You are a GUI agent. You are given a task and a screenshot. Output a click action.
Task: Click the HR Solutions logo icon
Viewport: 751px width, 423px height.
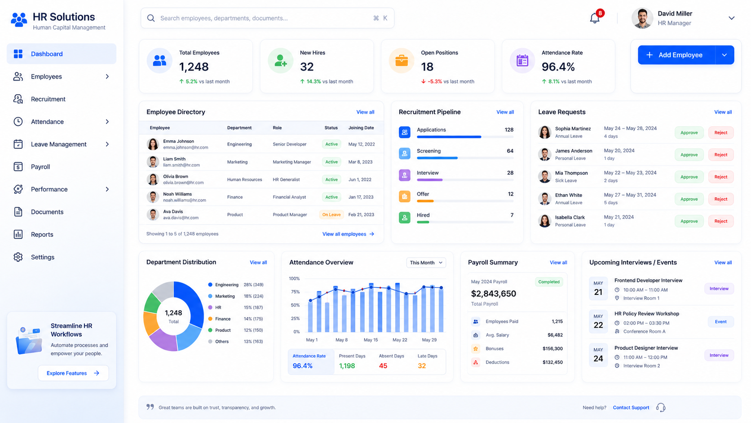tap(19, 20)
